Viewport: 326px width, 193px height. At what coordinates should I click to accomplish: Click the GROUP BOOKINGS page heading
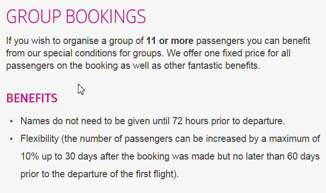click(x=76, y=16)
